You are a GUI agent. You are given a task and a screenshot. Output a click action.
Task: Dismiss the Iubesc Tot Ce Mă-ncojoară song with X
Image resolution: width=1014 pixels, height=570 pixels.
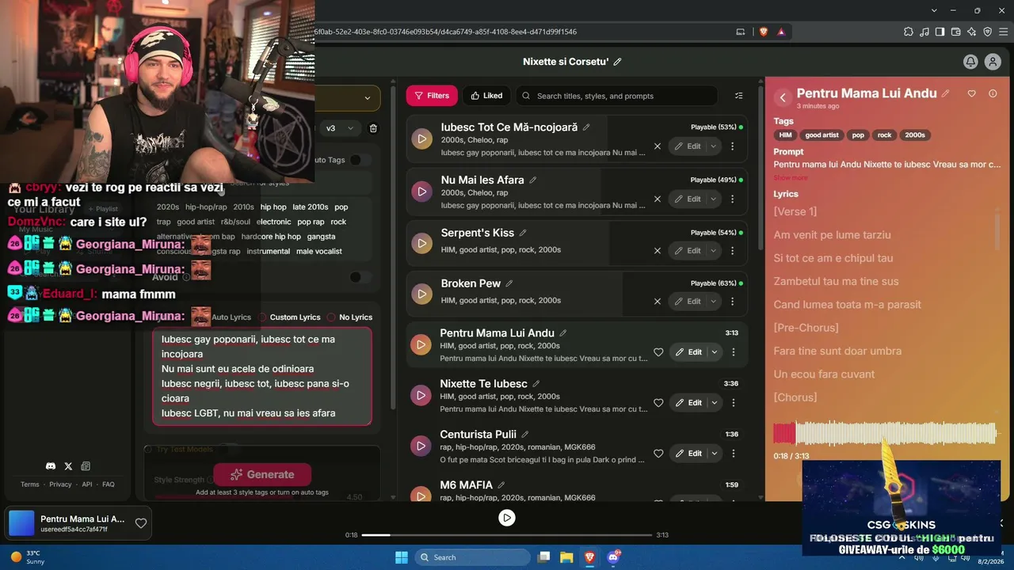[657, 146]
